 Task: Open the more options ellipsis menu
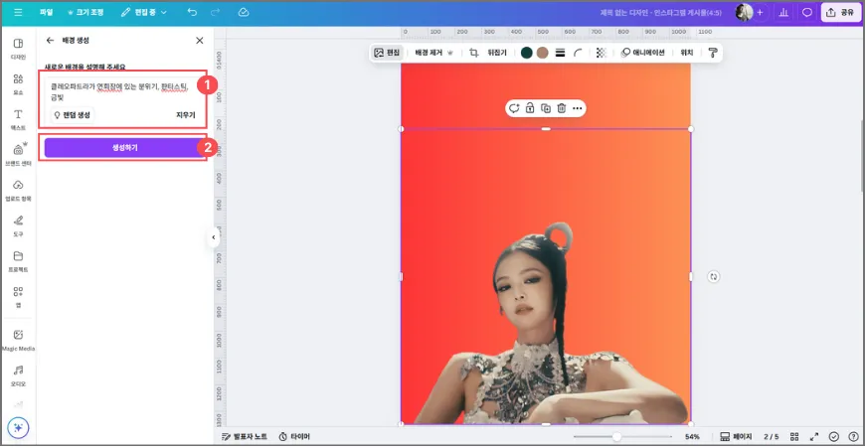coord(577,108)
